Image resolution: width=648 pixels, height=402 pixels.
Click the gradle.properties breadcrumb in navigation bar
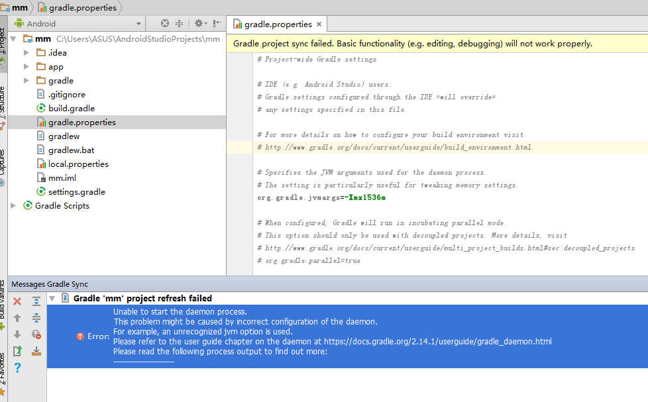[x=78, y=7]
